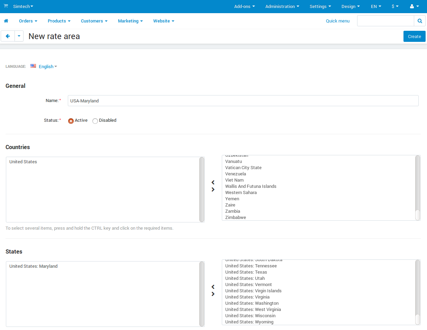Click the States available list scrollbar
The image size is (427, 330).
click(x=418, y=292)
